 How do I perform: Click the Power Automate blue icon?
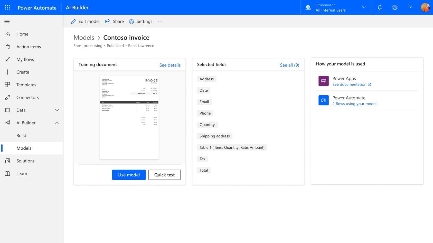coord(324,100)
